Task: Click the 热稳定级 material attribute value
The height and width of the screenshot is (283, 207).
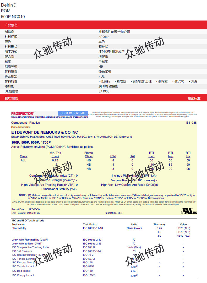Action: (x=105, y=72)
